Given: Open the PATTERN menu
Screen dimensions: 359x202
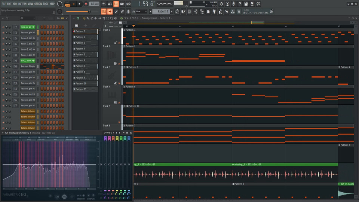Looking at the screenshot, I should coord(22,4).
